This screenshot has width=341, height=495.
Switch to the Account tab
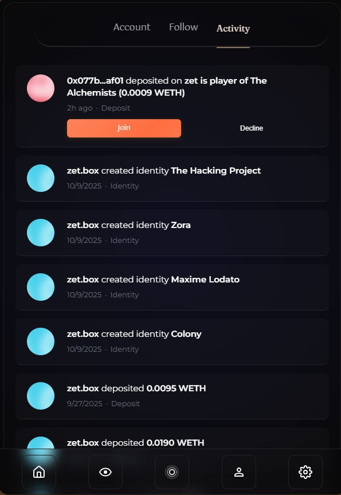(132, 27)
